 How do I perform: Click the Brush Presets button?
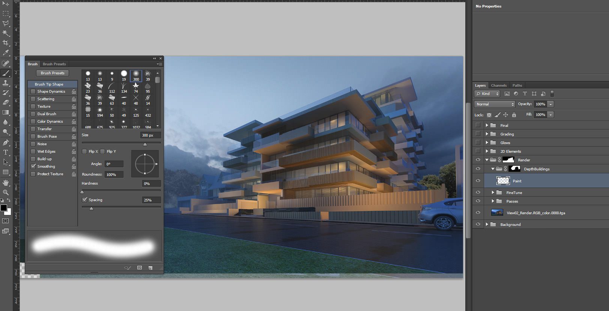[53, 73]
